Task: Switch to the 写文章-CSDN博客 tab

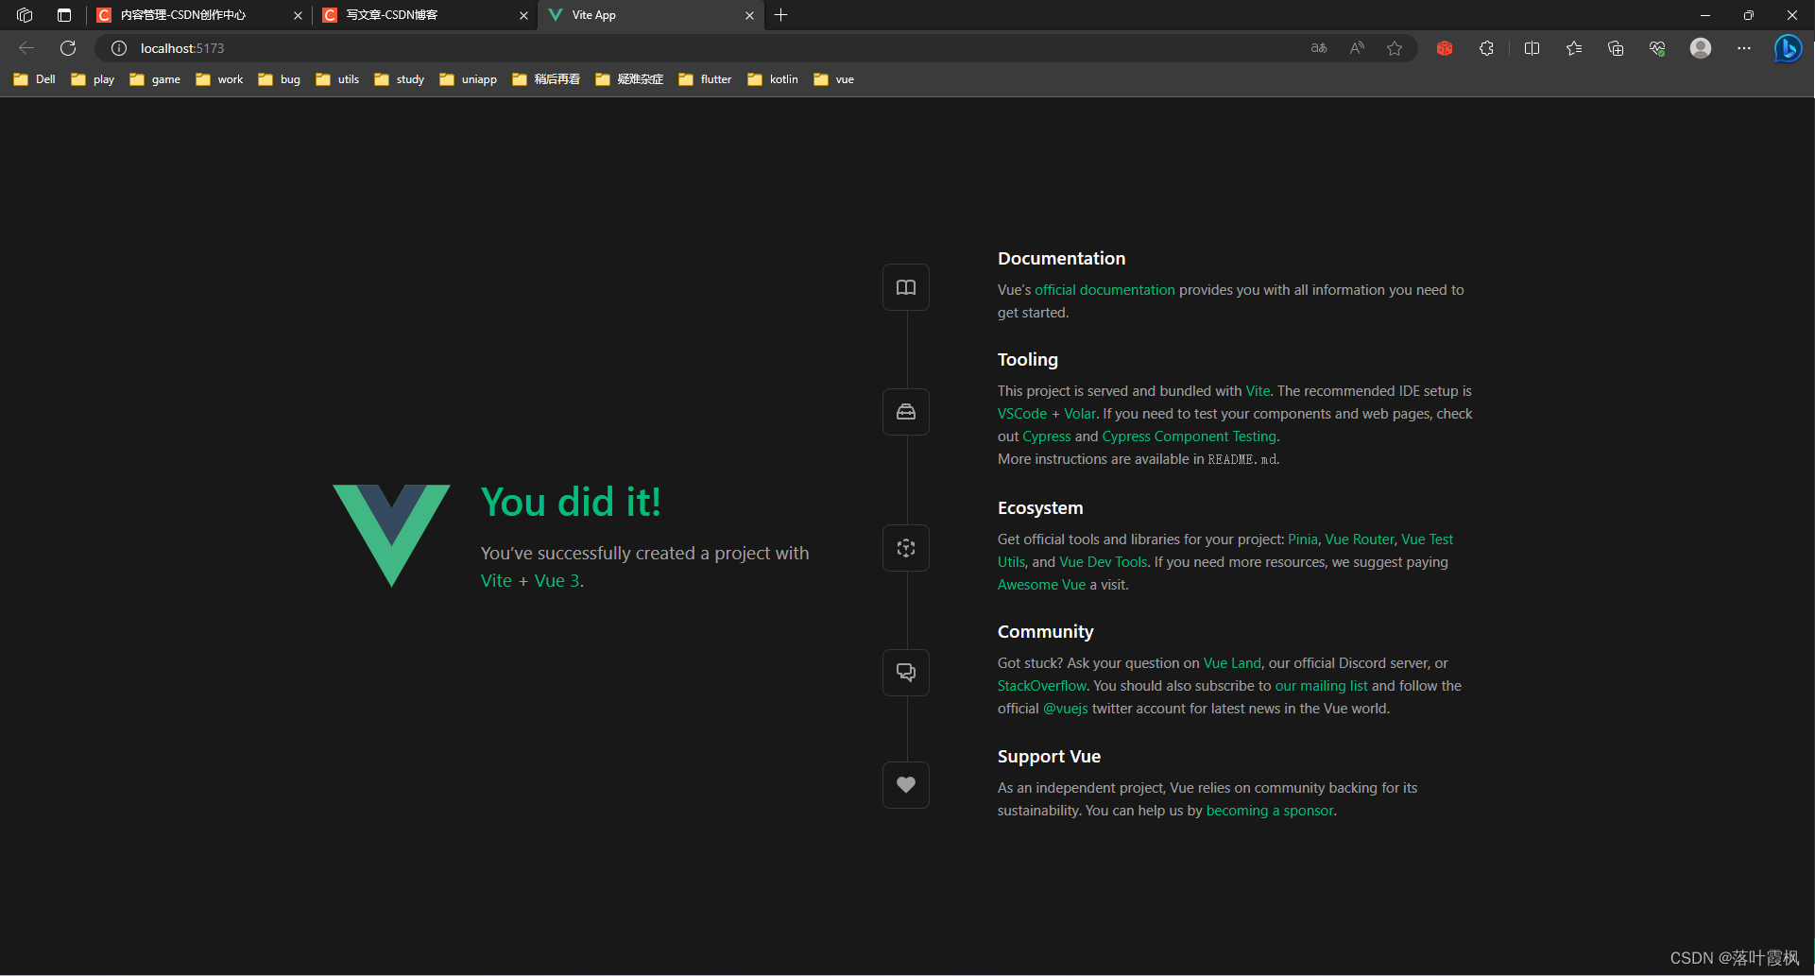Action: click(425, 15)
